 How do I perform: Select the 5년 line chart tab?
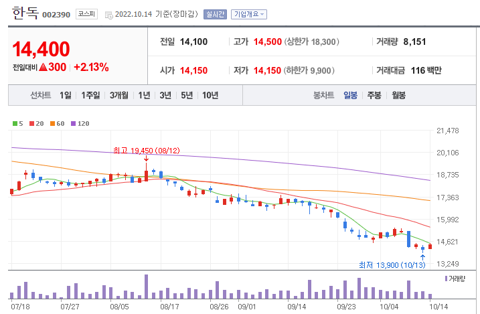[187, 96]
